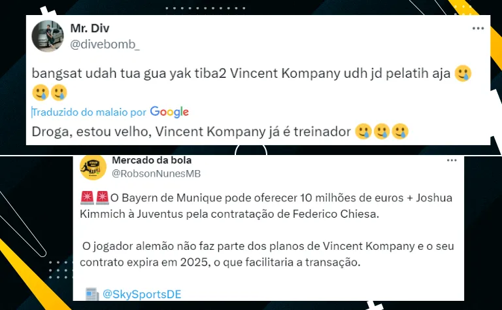Viewport: 502px width, 310px height.
Task: Click the Mercado da bola display name
Action: tap(152, 160)
